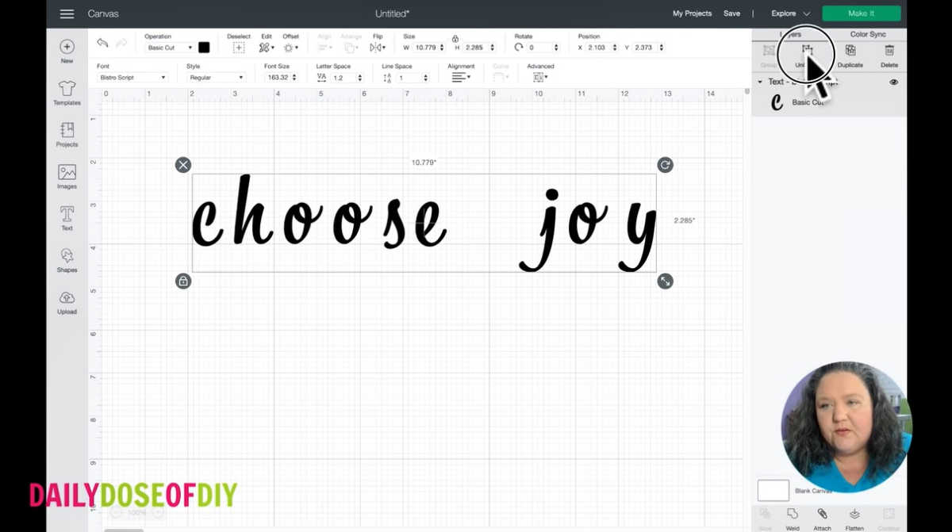Add Text from the left sidebar
This screenshot has height=532, width=952.
(x=67, y=214)
